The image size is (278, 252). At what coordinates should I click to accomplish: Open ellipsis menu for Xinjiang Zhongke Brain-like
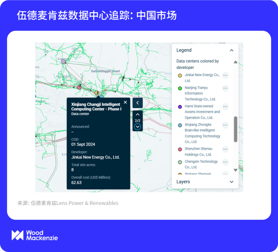[225, 125]
